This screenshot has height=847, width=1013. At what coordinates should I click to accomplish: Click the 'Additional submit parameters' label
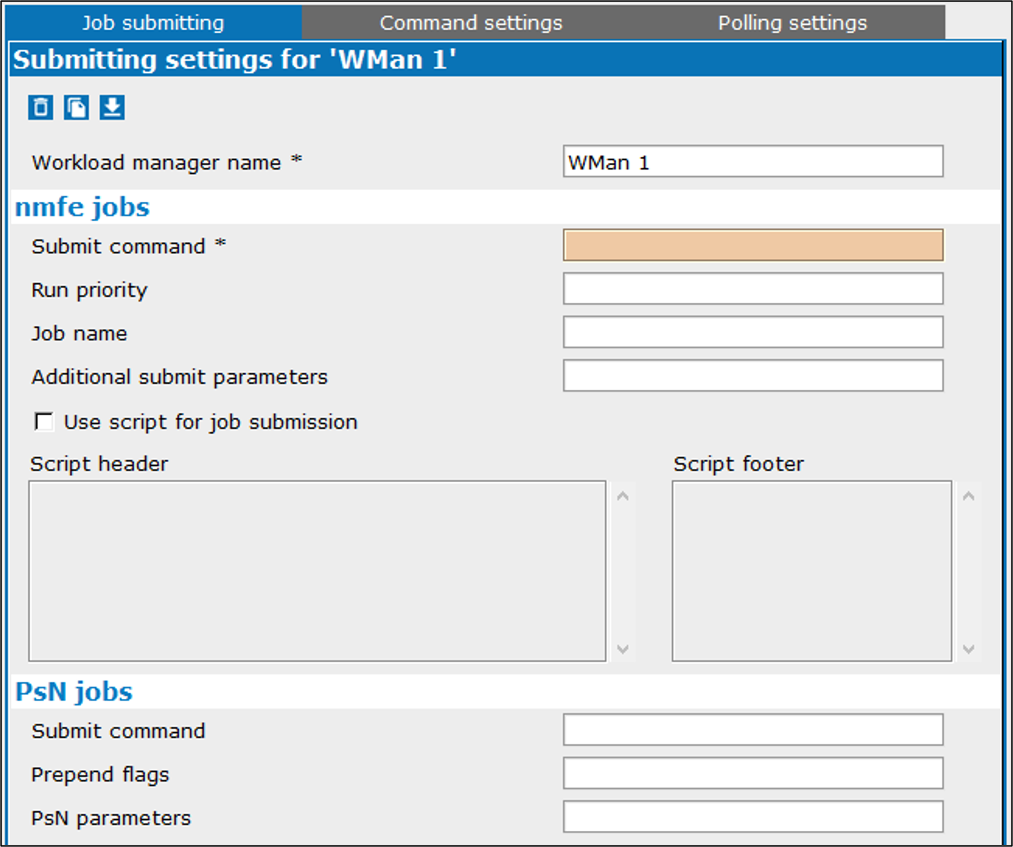pos(180,377)
